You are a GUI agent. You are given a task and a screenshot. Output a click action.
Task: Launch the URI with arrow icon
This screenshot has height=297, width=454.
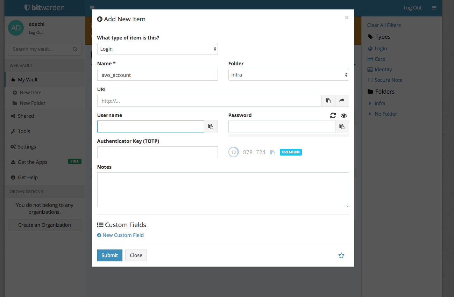point(342,101)
